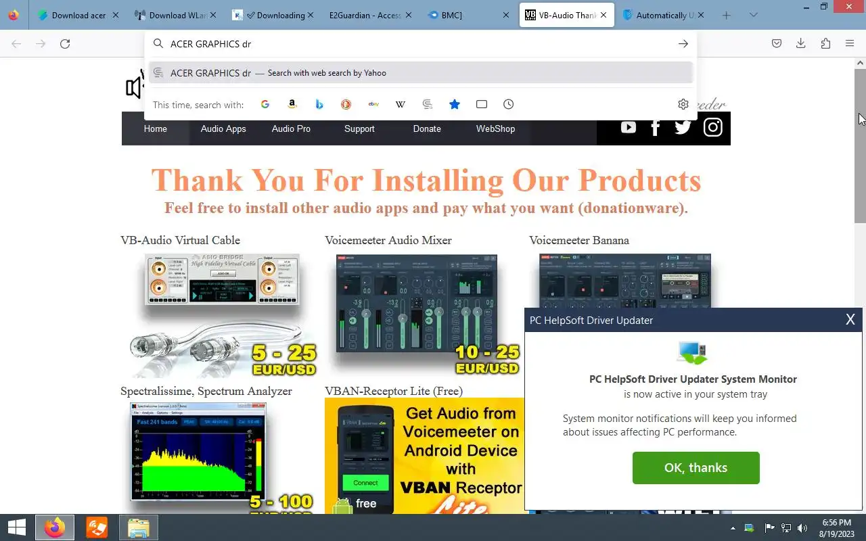Image resolution: width=866 pixels, height=541 pixels.
Task: List all tabs dropdown
Action: click(x=754, y=15)
